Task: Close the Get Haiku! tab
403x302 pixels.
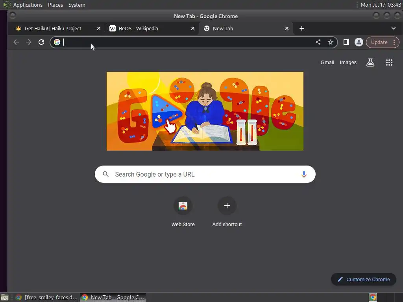Action: pos(99,28)
